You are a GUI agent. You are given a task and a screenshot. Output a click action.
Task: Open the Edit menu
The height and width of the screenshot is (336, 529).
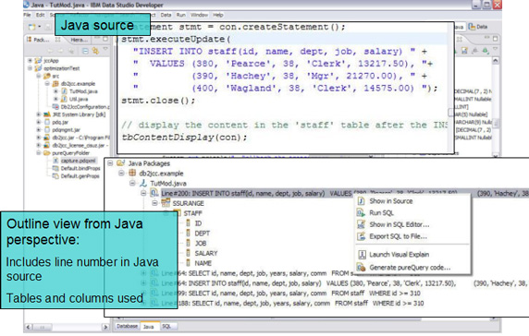coord(40,15)
